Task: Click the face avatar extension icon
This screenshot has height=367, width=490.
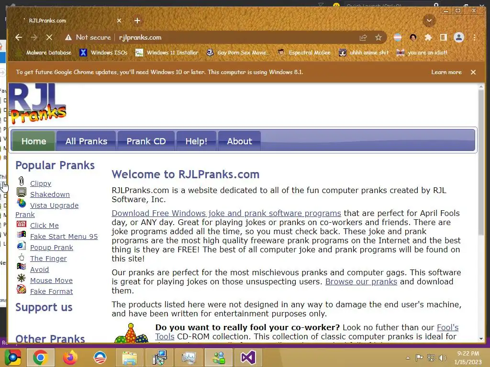Action: click(413, 38)
